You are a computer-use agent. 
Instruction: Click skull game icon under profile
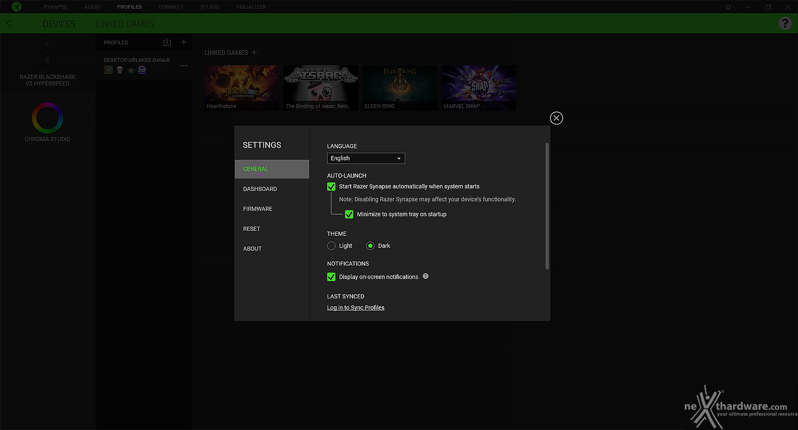(x=120, y=70)
